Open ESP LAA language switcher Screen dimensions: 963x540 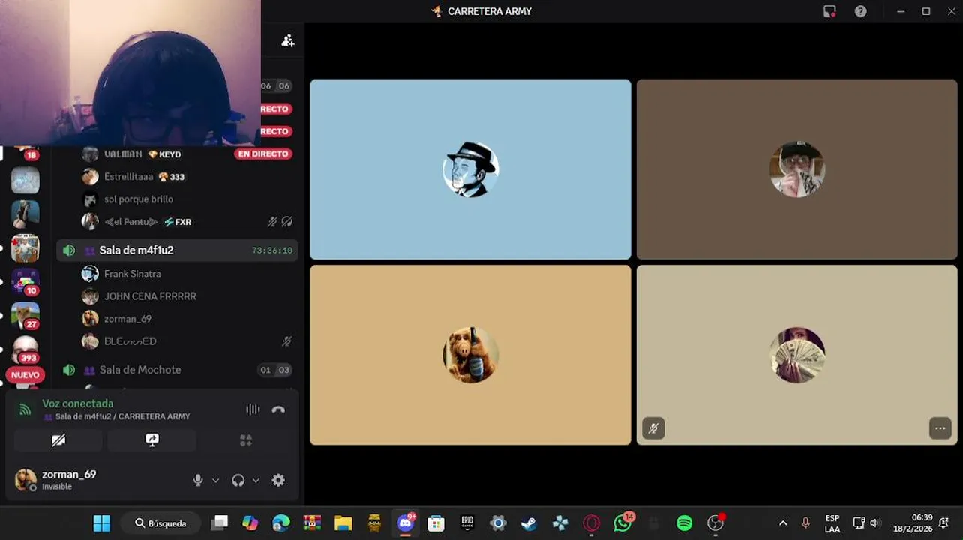click(x=832, y=523)
